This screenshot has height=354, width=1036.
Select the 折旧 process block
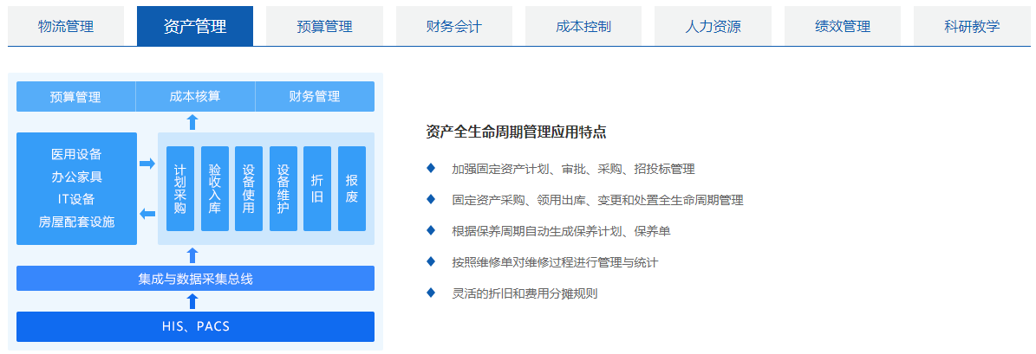(x=317, y=189)
